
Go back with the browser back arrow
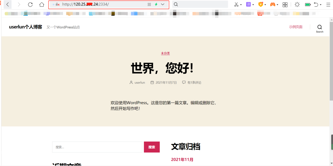point(8,4)
